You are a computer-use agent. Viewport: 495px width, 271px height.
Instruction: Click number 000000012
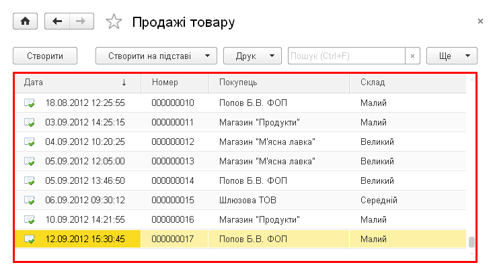[x=173, y=142]
